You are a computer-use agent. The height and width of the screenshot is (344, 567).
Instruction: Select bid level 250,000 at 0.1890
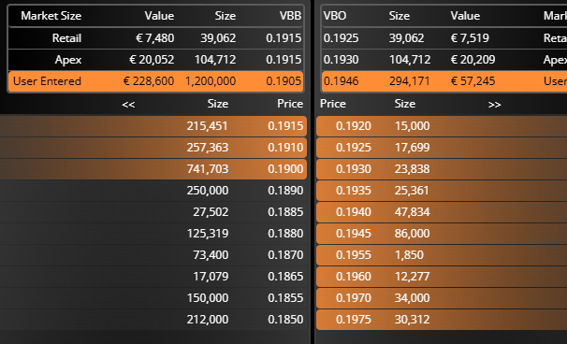[x=153, y=191]
